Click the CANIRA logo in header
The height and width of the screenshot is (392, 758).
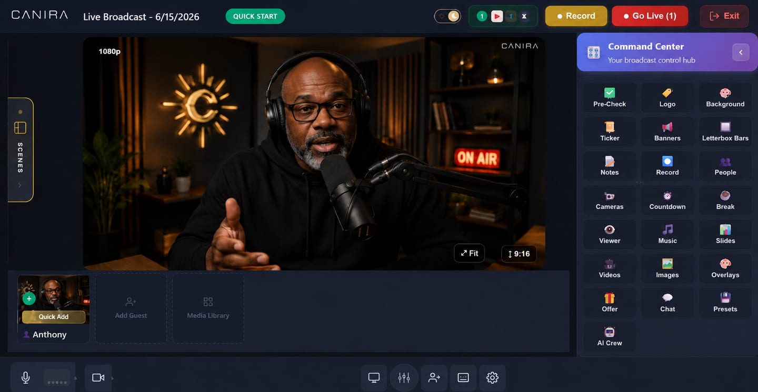point(39,15)
